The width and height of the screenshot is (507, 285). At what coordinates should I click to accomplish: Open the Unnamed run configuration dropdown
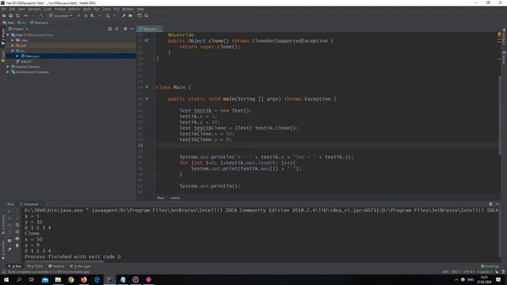(60, 16)
